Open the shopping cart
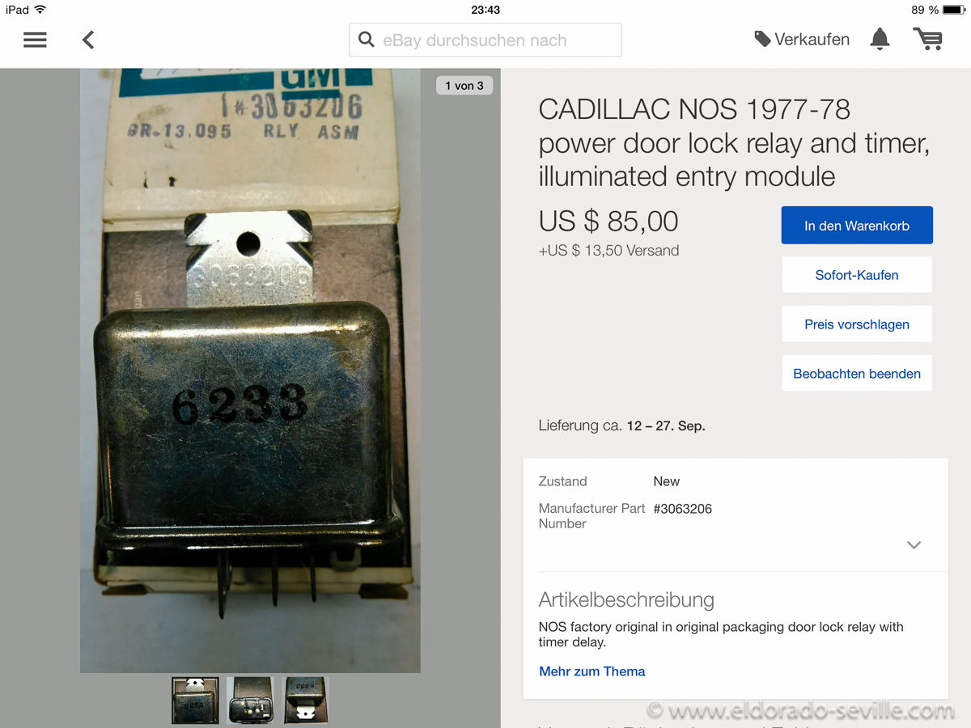Viewport: 971px width, 728px height. (x=928, y=39)
